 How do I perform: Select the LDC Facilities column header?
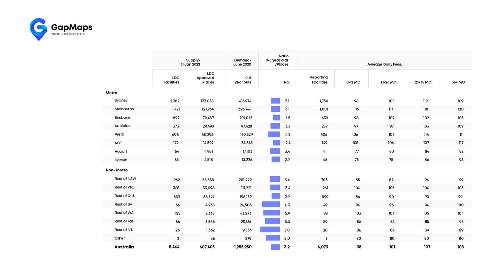(171, 80)
